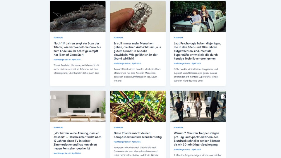Open headline about 60er- und 70er-Jahren Superkräfte

tap(197, 51)
